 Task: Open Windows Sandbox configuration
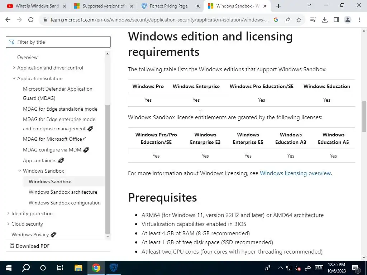(65, 203)
